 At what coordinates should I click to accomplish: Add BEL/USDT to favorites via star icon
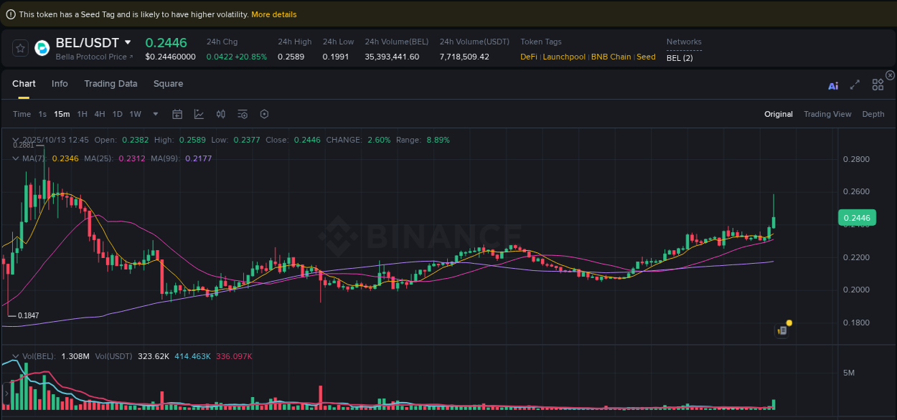click(20, 48)
